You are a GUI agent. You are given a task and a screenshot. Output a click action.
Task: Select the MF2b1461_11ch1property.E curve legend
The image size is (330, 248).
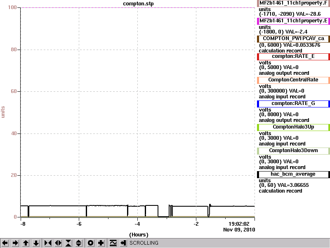293,21
